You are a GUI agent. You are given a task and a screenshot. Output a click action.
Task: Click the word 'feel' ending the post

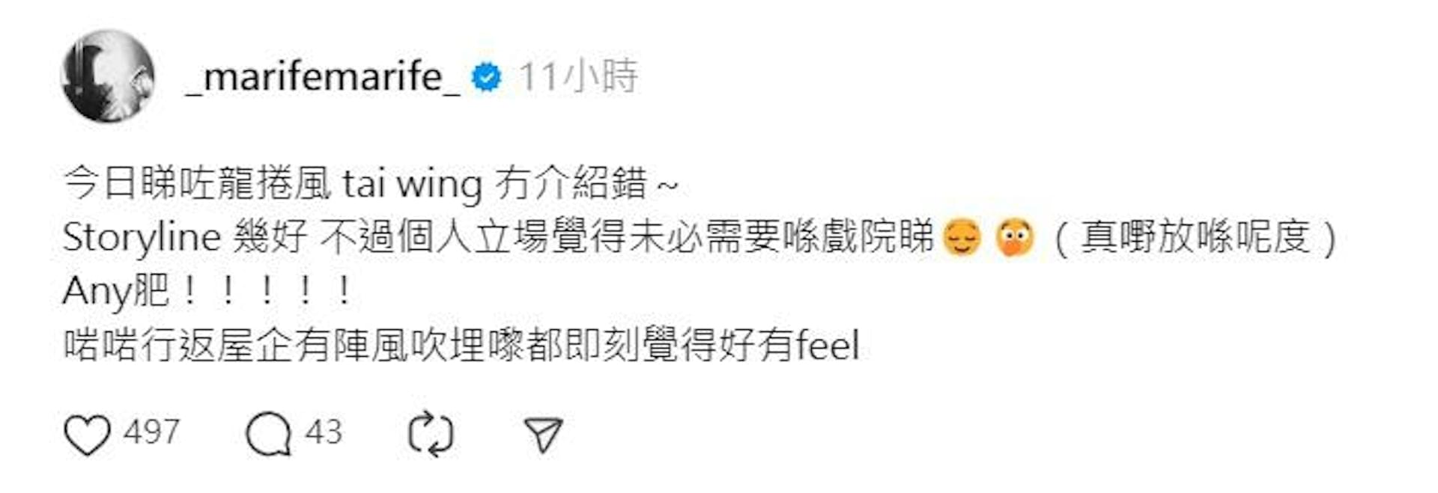(x=827, y=345)
